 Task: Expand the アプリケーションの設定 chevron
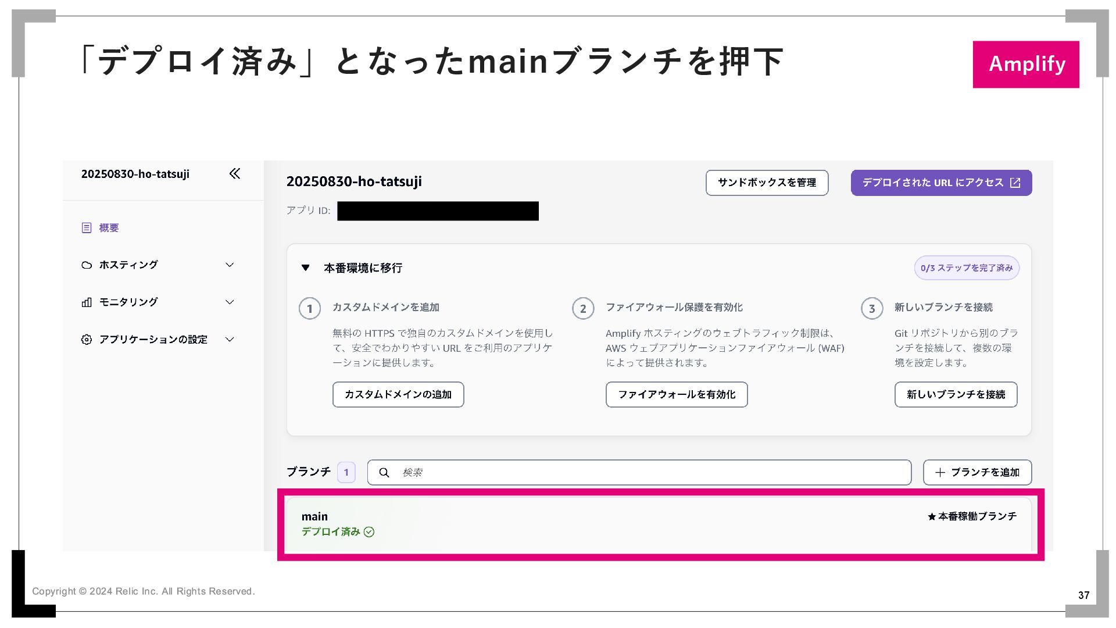(x=230, y=340)
